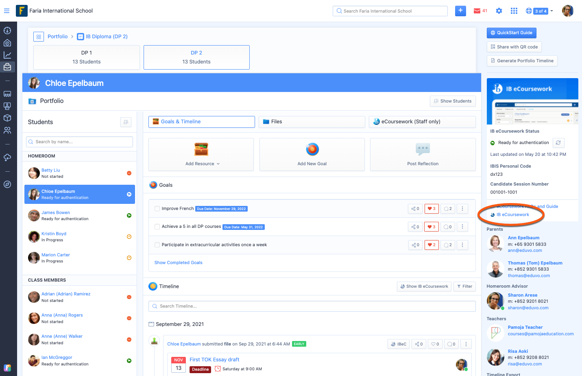582x376 pixels.
Task: Open the eCoursework (Staff only) tab
Action: click(422, 122)
